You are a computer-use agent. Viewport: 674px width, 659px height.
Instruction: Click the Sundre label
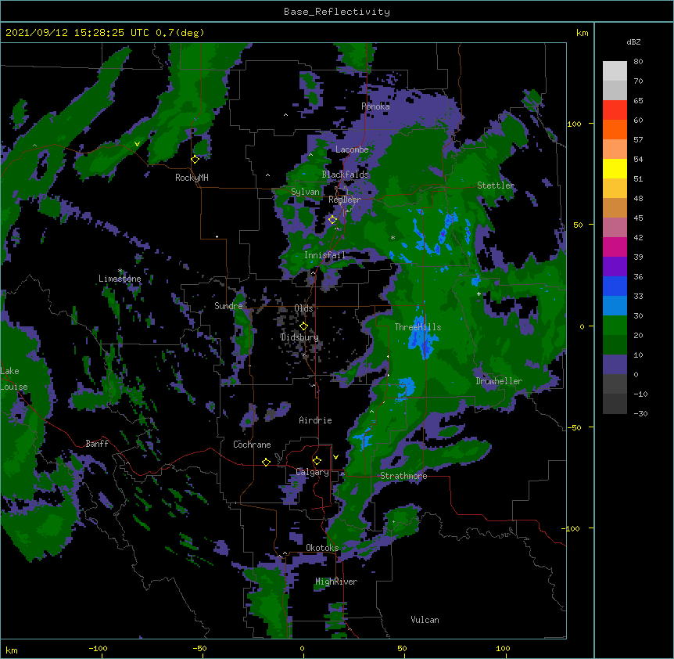[228, 306]
